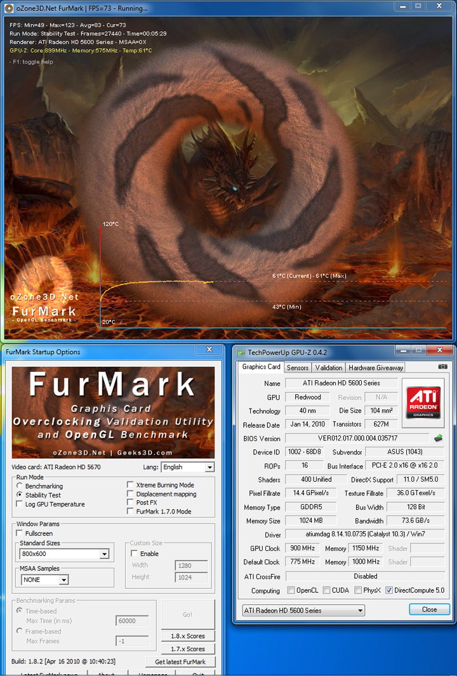Enable Xtreme Burning Mode

pyautogui.click(x=130, y=484)
